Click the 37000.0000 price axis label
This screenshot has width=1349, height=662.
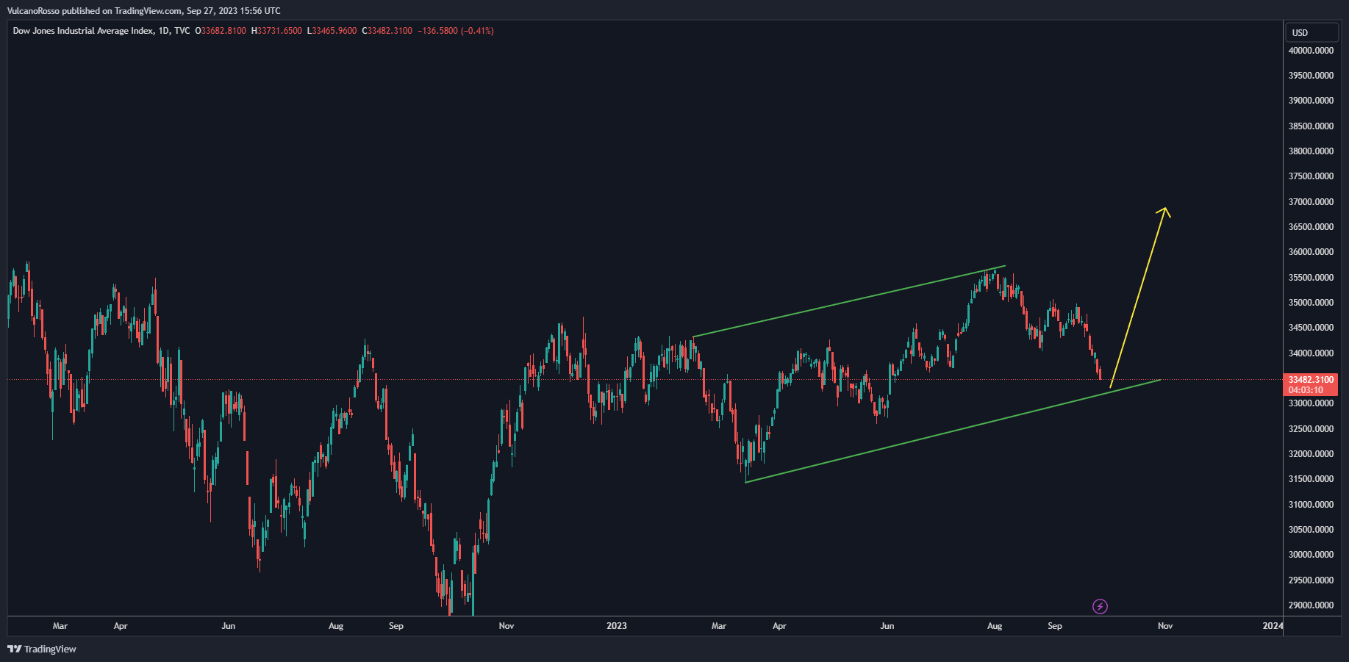1311,202
